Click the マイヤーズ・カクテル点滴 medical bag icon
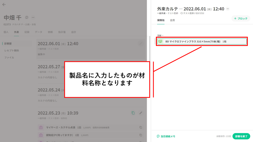 tap(41, 127)
